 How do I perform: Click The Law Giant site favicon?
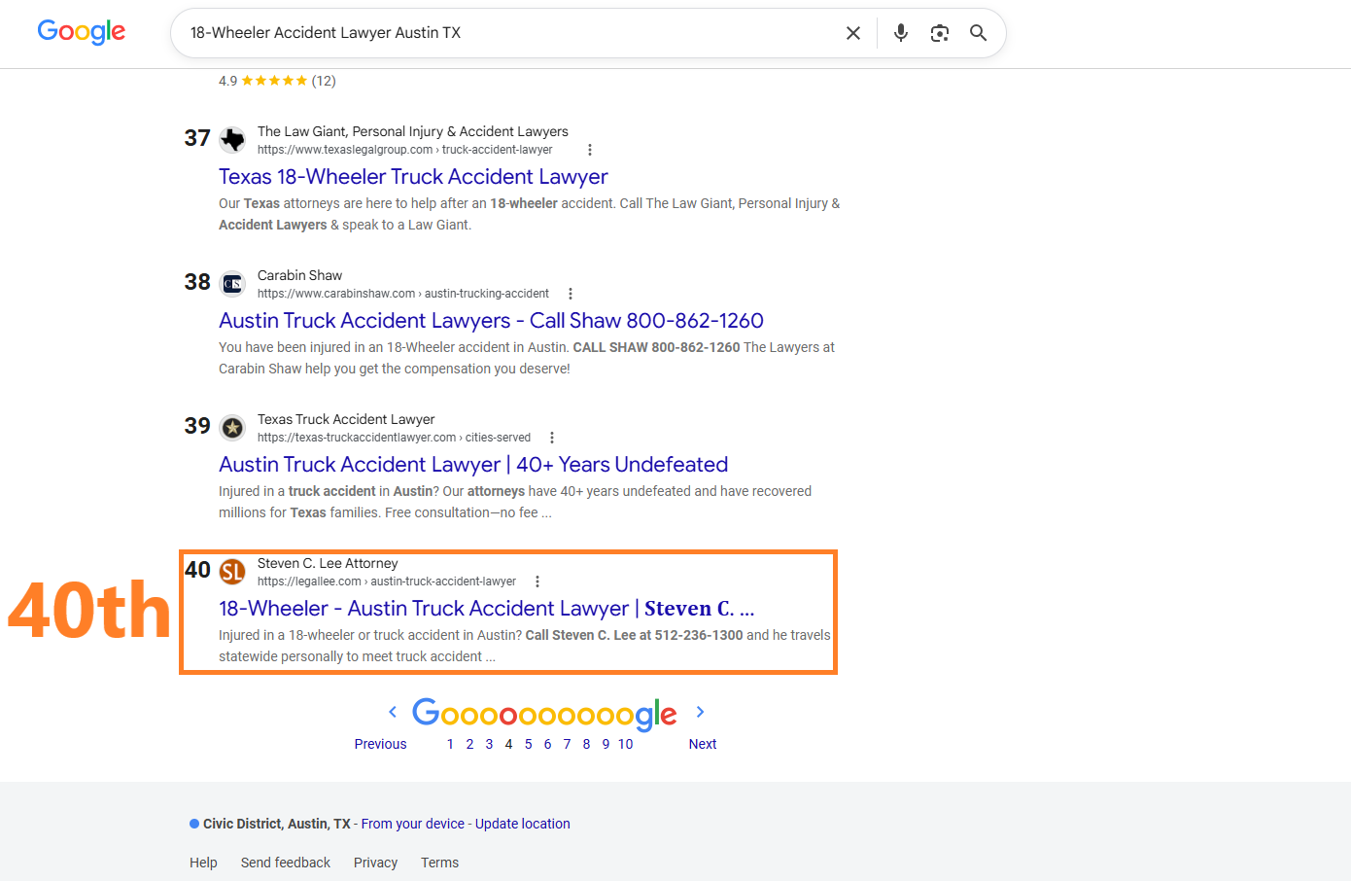[232, 140]
